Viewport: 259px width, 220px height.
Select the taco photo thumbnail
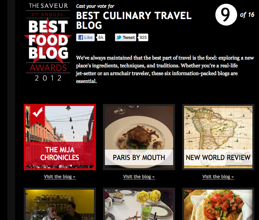pos(218,204)
